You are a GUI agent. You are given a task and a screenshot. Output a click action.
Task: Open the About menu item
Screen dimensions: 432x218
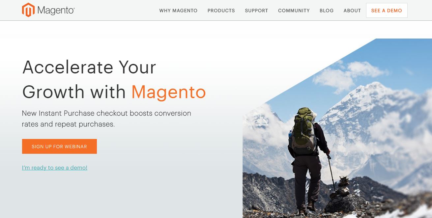coord(352,11)
